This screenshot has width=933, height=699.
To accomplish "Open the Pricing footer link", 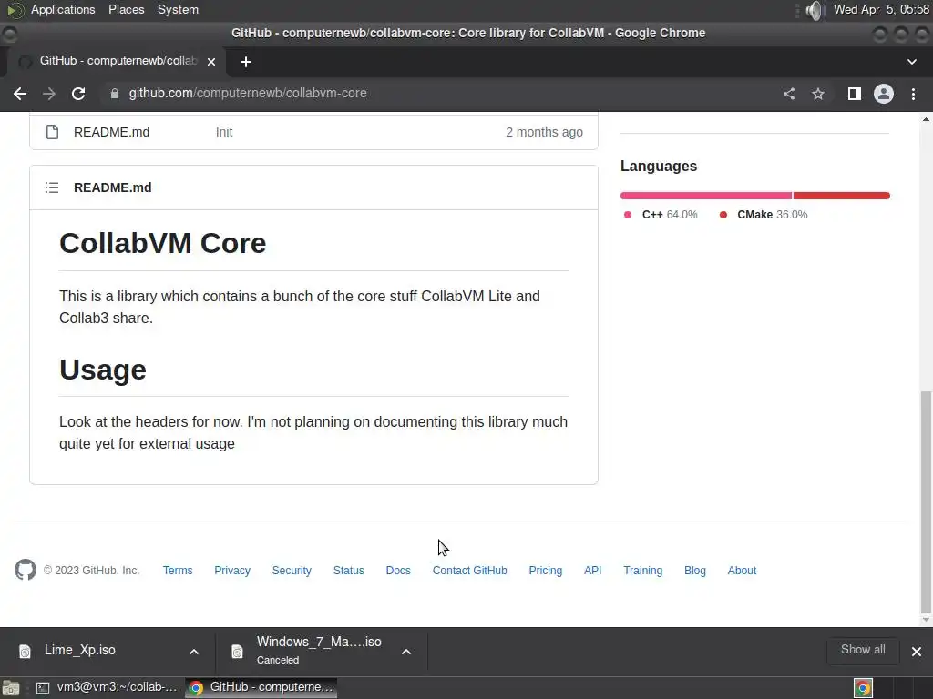I will click(545, 570).
